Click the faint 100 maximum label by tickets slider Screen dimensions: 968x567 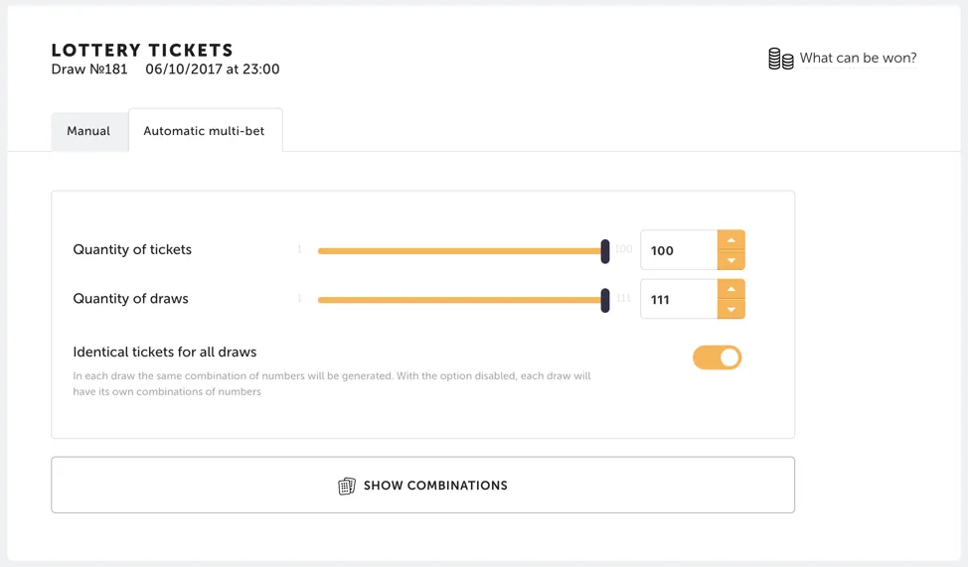(x=623, y=249)
